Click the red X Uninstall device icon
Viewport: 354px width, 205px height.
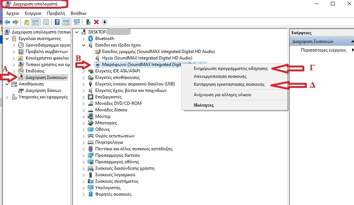point(96,22)
